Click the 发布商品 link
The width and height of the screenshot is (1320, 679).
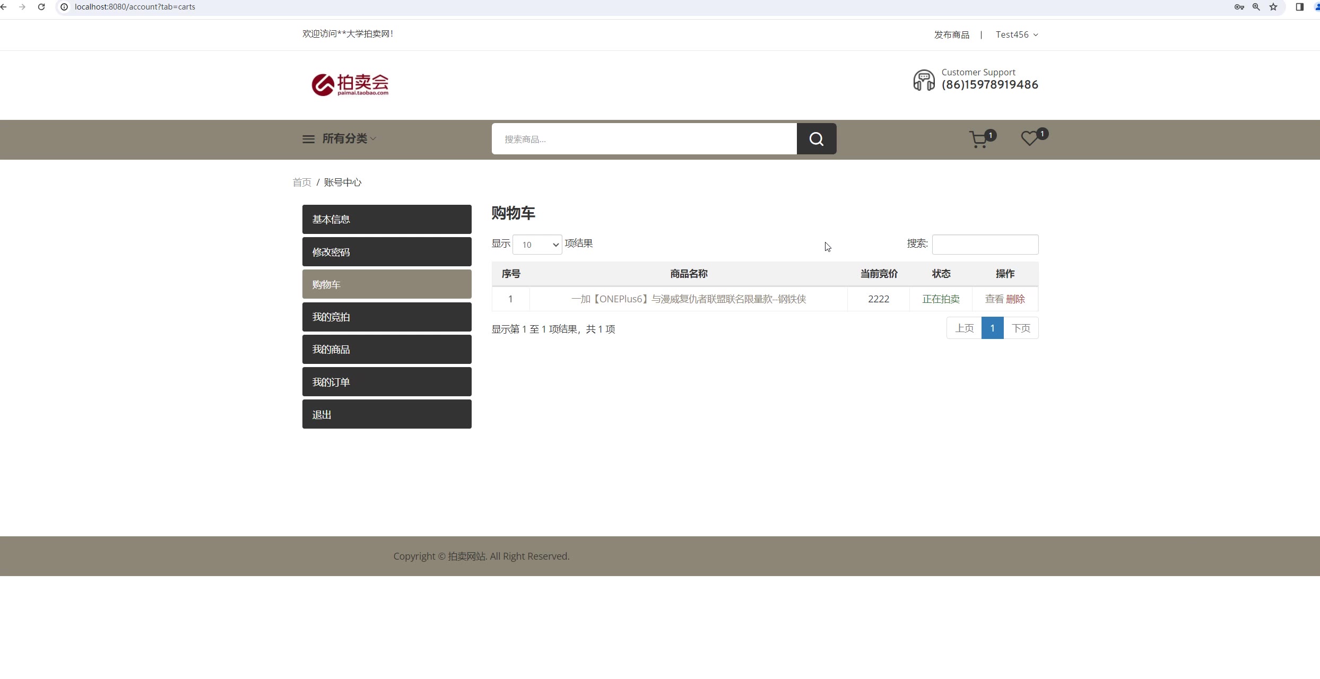[952, 34]
